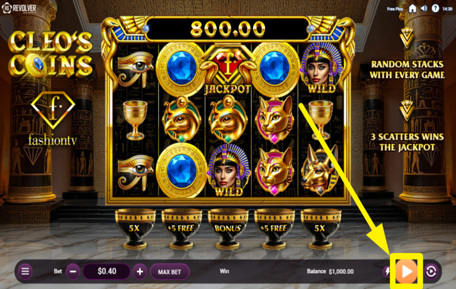Click the right 5X cup
This screenshot has height=289, width=456.
point(321,228)
